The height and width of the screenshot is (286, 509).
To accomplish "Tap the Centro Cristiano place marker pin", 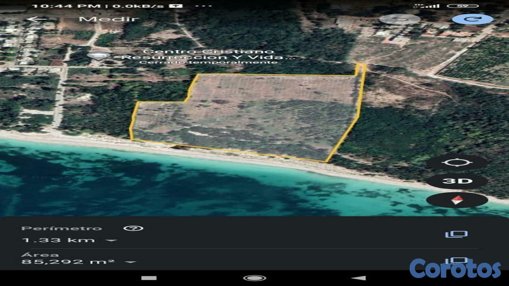I will [x=99, y=56].
